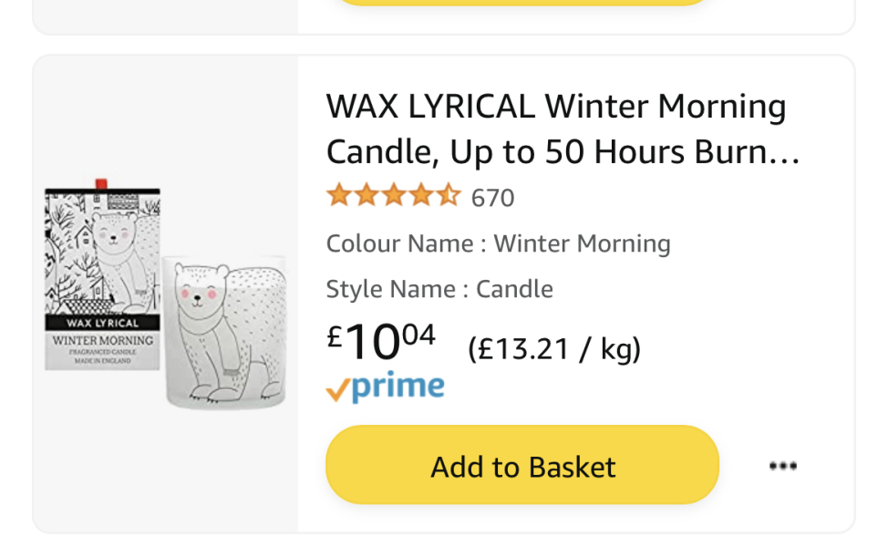Click the half-filled fifth rating star
This screenshot has width=888, height=547.
coord(449,196)
